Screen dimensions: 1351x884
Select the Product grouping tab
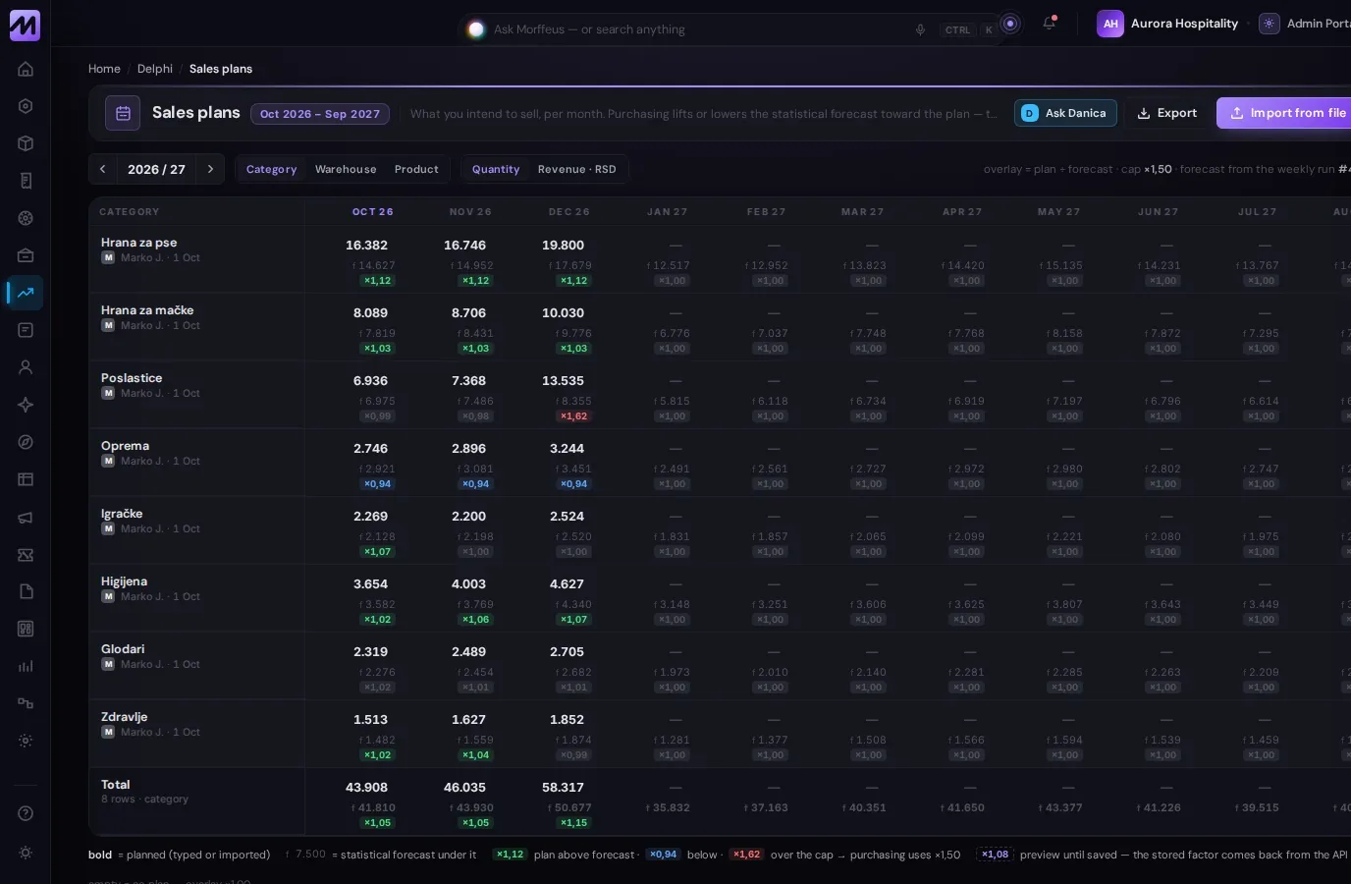[x=416, y=169]
